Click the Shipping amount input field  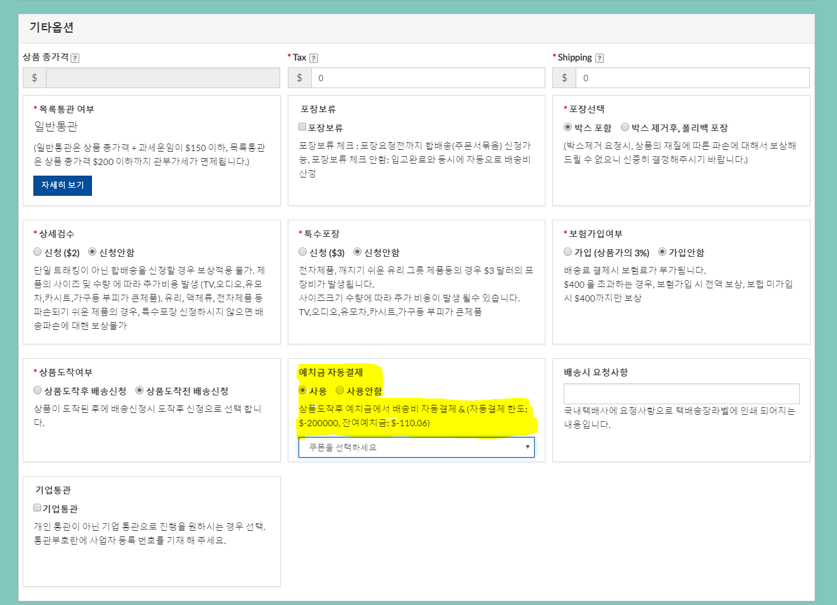pyautogui.click(x=692, y=78)
